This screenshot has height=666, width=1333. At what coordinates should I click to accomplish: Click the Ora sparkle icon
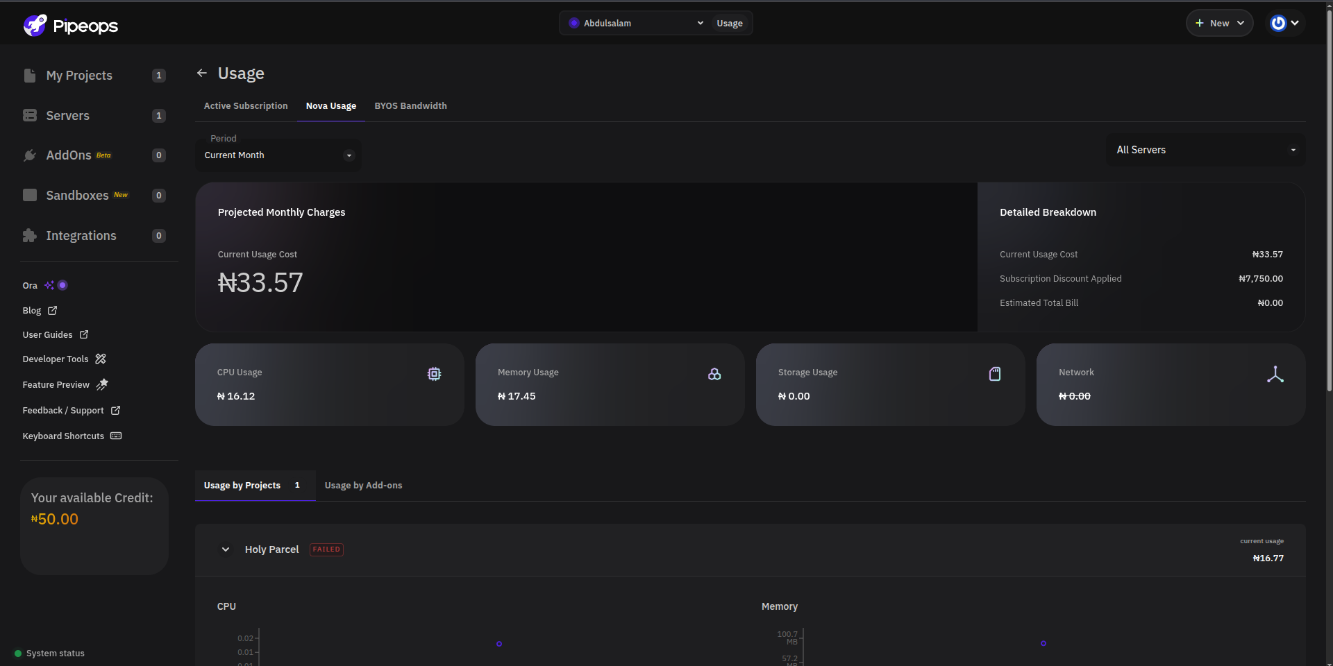point(49,285)
